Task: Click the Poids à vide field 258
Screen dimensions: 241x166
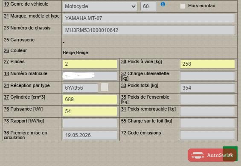Action: click(207, 64)
